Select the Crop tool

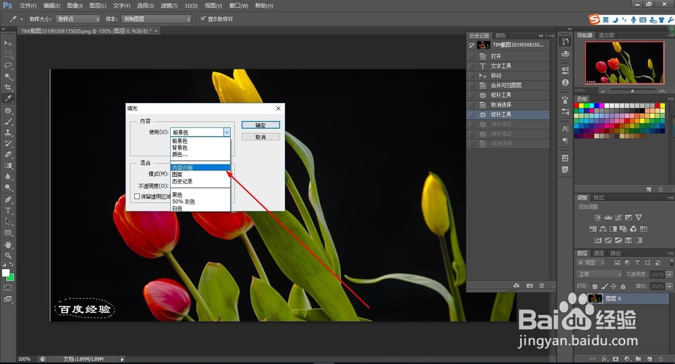(x=7, y=87)
